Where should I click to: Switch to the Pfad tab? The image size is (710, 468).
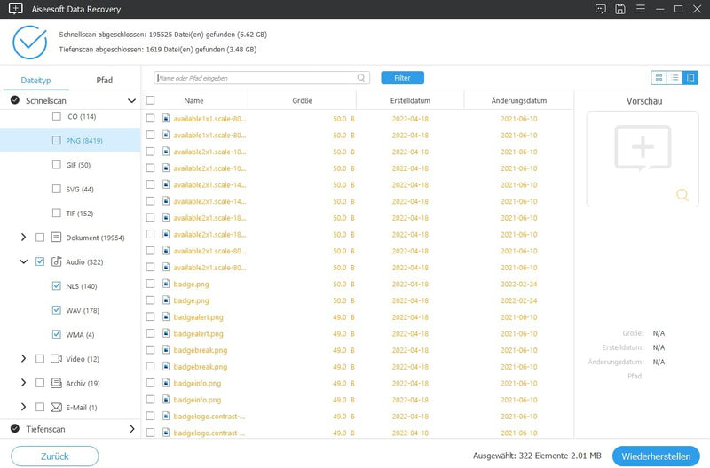click(x=105, y=81)
